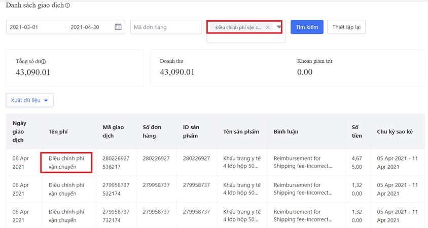The height and width of the screenshot is (228, 428).
Task: Select first row's Điều chỉnh phí vận chuyển cell
Action: 66,162
